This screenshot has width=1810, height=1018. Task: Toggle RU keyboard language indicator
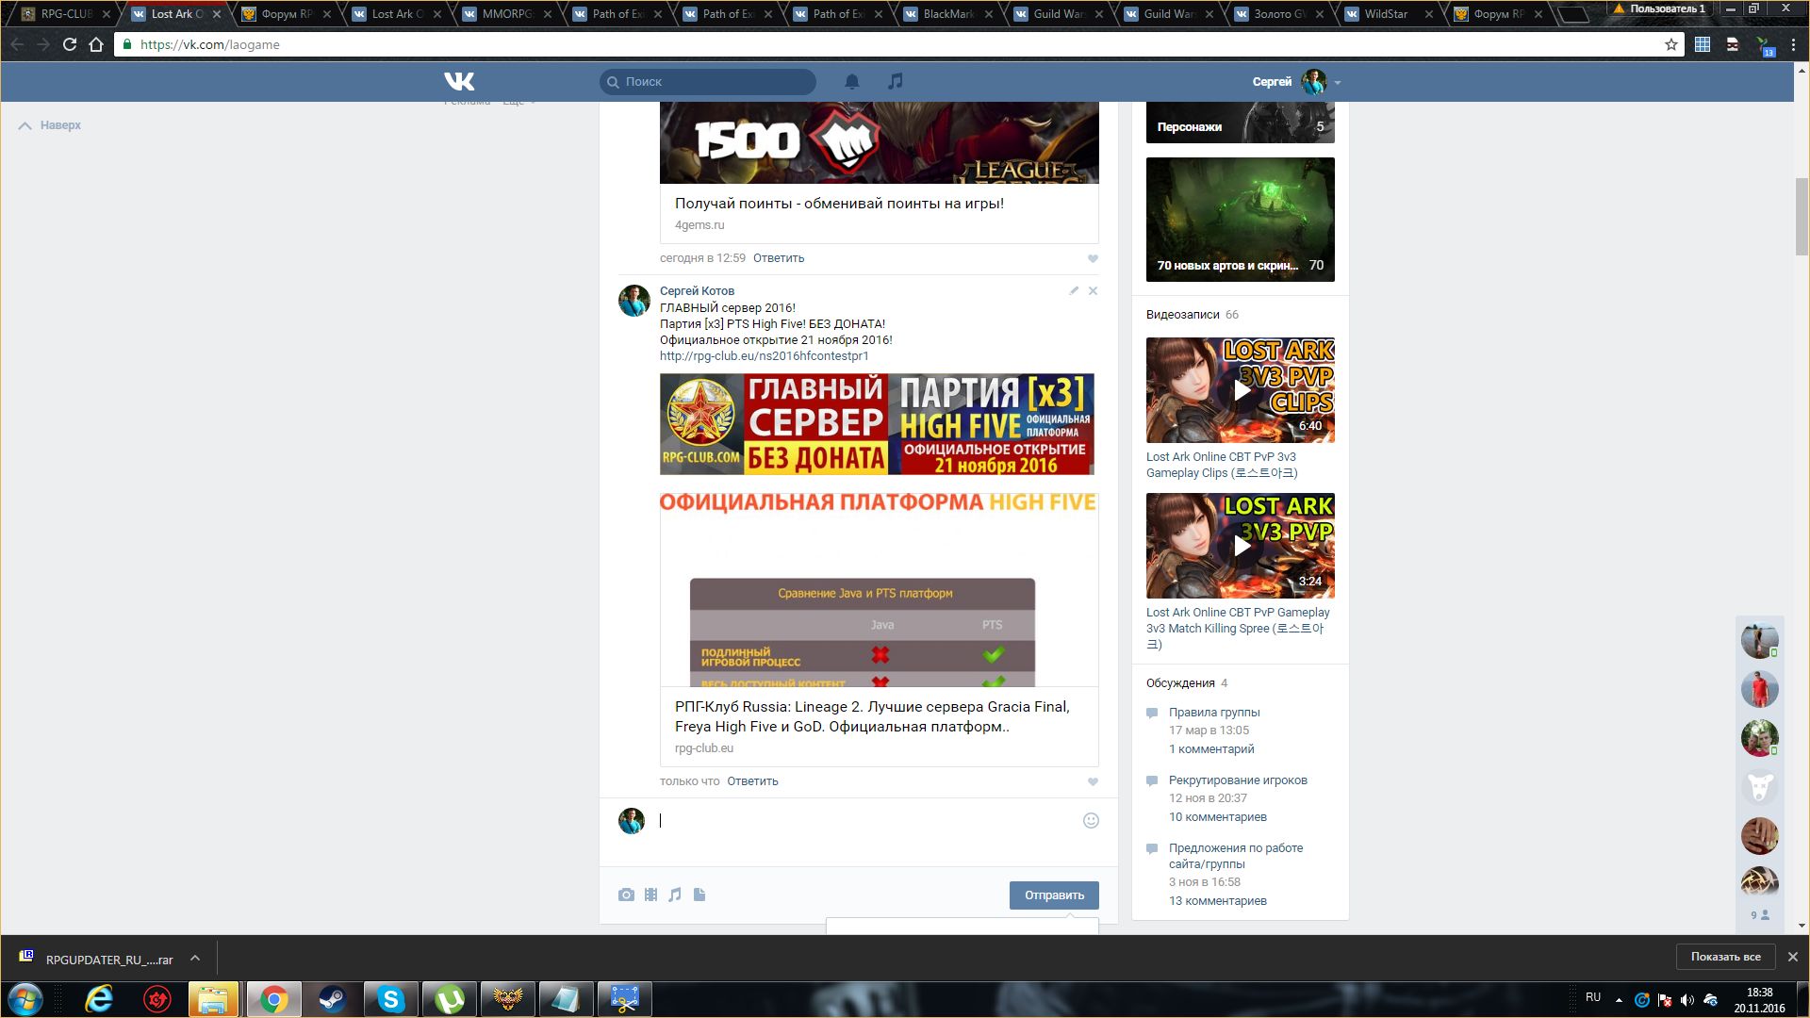1593,997
